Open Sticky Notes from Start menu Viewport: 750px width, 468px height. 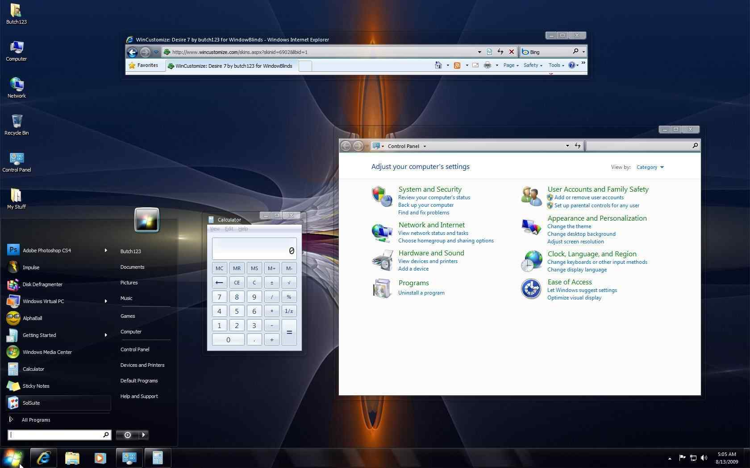click(x=58, y=386)
